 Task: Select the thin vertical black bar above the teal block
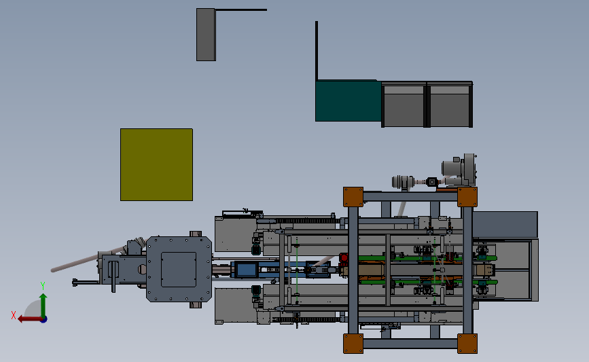tap(317, 50)
